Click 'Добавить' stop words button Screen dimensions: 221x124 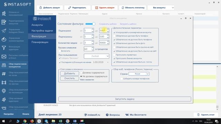[69, 73]
